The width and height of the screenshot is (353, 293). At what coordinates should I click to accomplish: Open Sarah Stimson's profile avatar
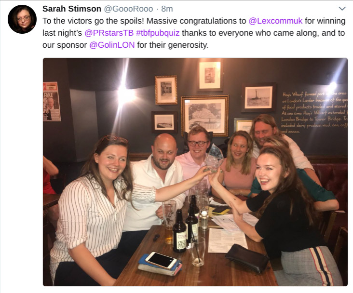pos(22,19)
